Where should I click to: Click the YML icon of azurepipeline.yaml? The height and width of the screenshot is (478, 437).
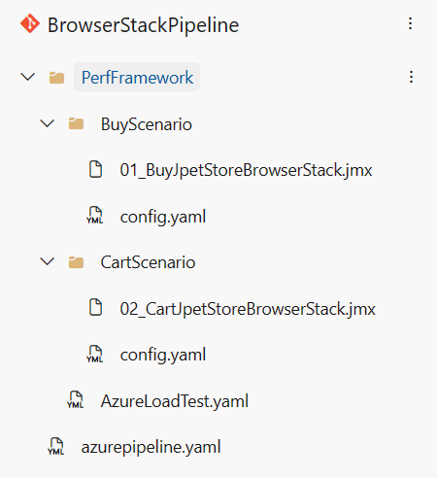56,446
